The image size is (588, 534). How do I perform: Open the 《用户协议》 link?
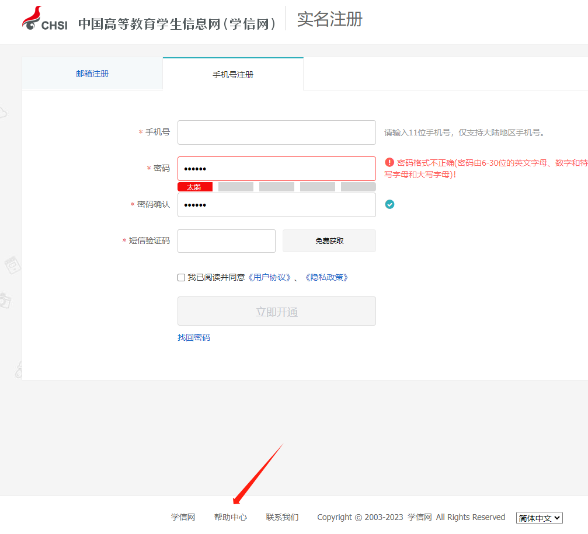point(270,278)
